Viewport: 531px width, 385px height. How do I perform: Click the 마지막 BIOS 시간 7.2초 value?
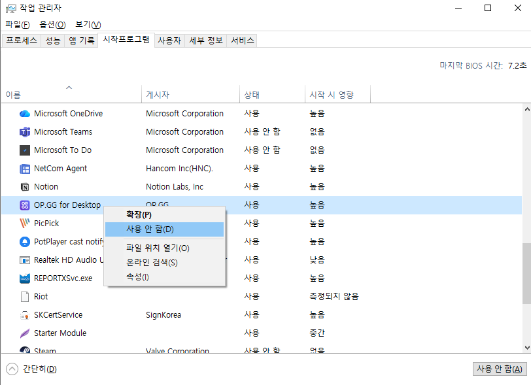[x=517, y=65]
